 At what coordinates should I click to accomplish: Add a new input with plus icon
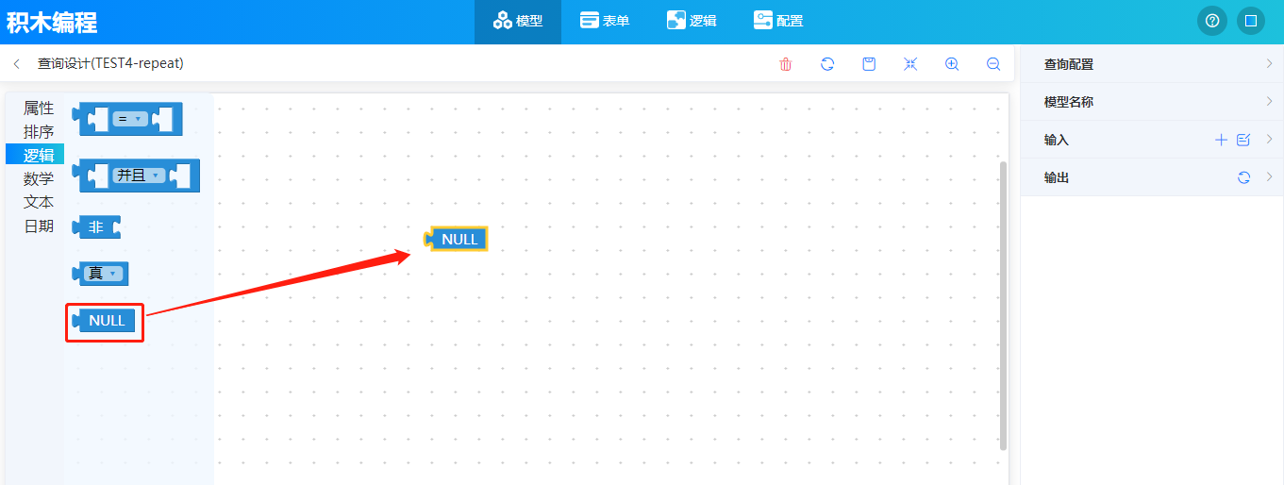[x=1221, y=140]
